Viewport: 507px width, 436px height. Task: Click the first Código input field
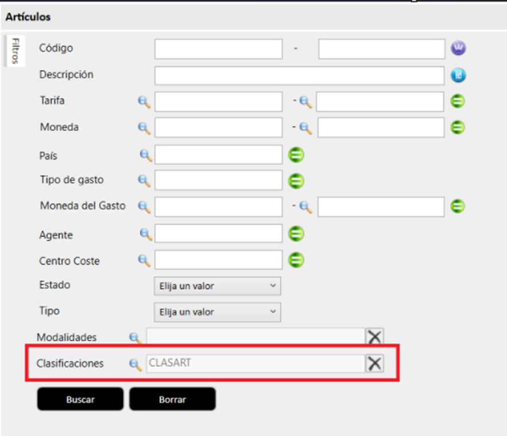point(219,49)
